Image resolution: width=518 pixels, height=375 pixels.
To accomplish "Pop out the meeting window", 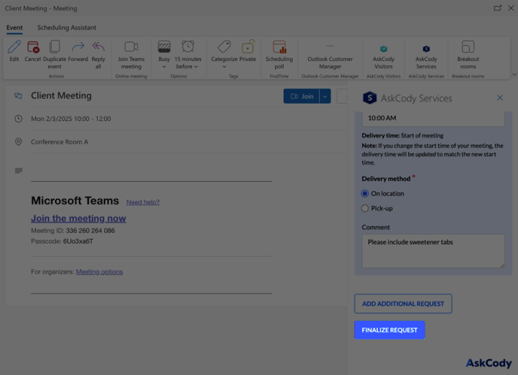I will (497, 8).
